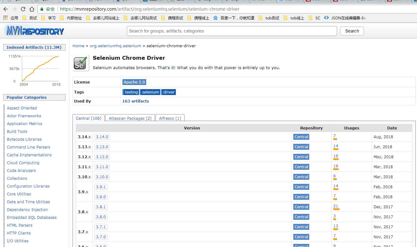Open Application Metrics category
This screenshot has height=247, width=417.
point(25,123)
